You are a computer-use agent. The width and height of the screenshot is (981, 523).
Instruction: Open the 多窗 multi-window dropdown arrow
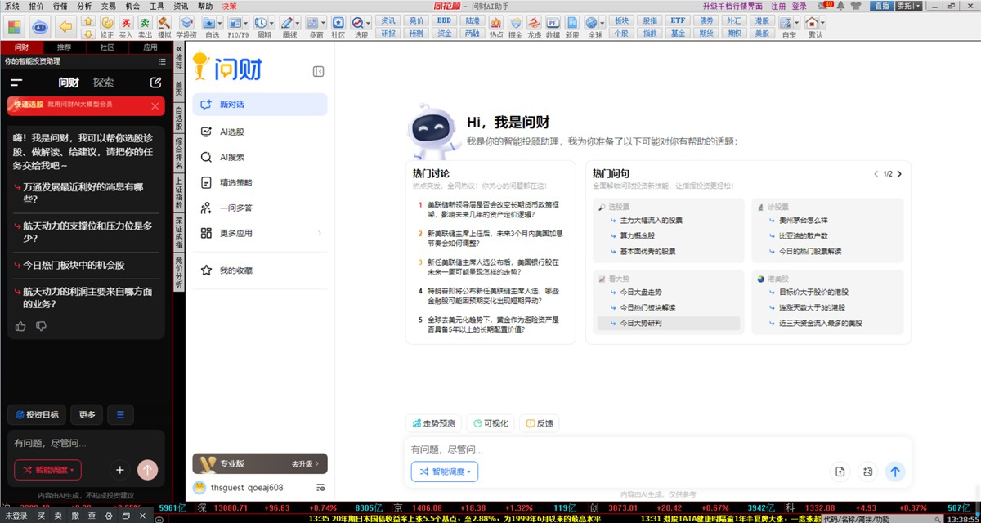point(324,21)
